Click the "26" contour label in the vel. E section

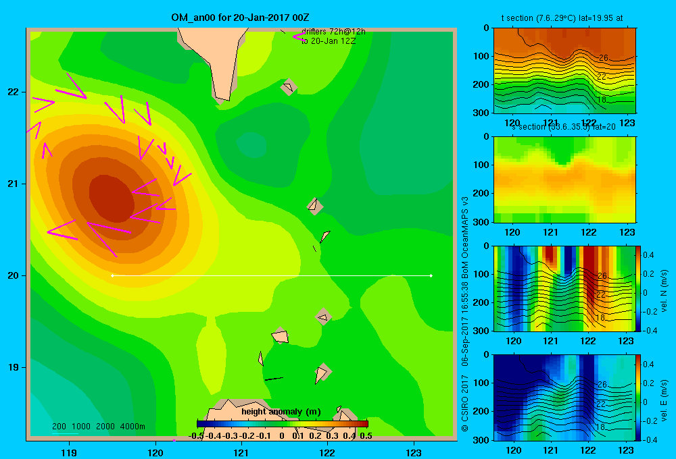pos(602,385)
